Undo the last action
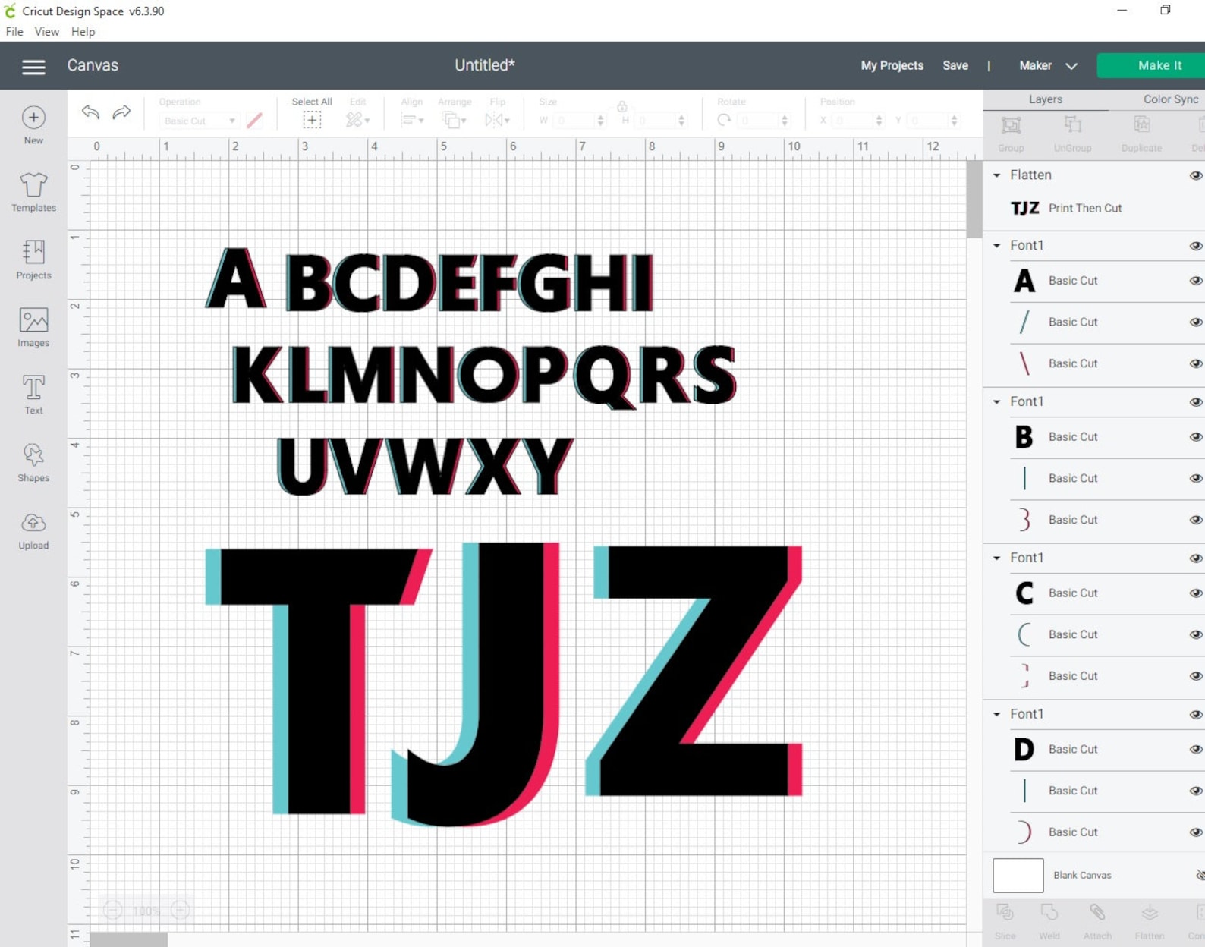 coord(91,112)
